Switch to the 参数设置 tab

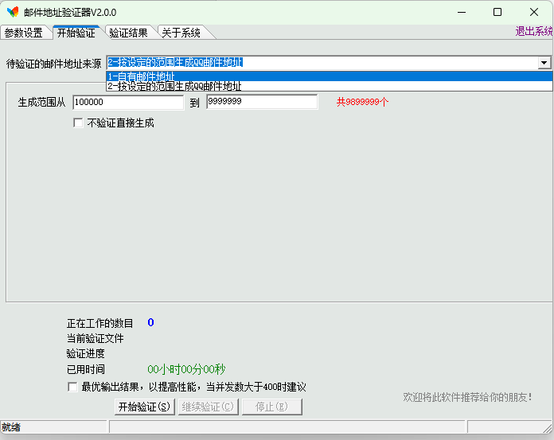24,33
